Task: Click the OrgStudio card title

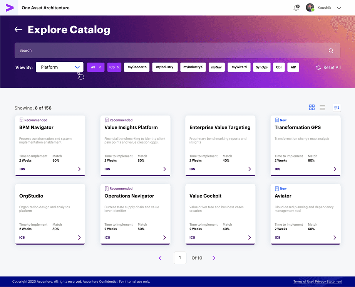Action: click(31, 196)
